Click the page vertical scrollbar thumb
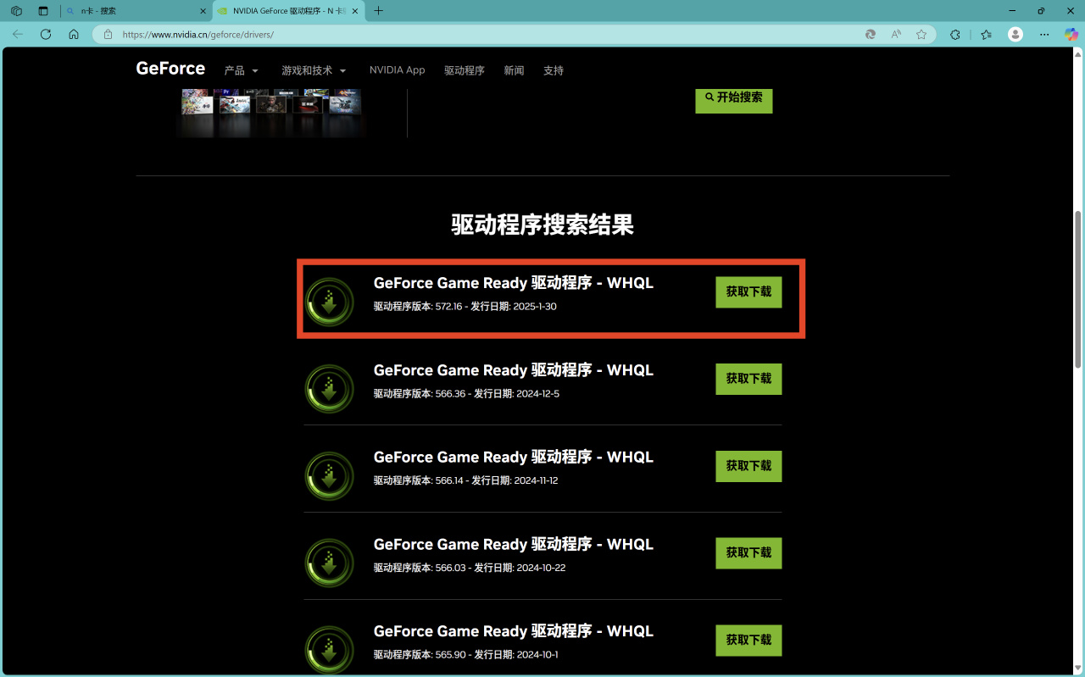This screenshot has width=1085, height=677. click(x=1078, y=289)
